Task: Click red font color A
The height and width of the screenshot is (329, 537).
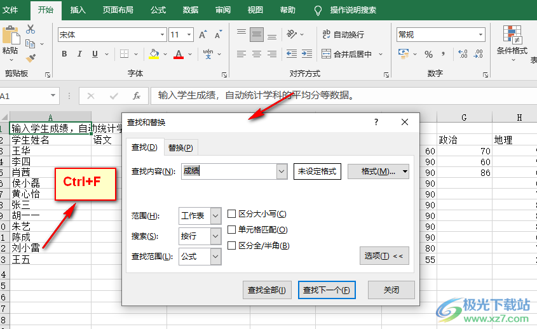Action: click(179, 54)
